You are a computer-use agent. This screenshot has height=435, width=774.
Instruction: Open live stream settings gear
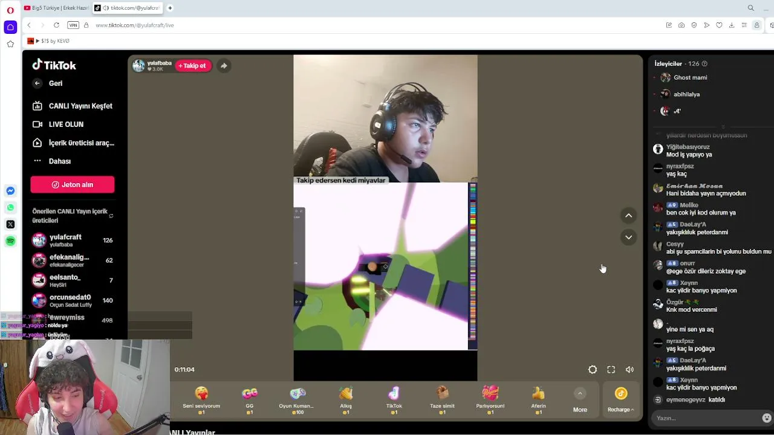point(593,370)
